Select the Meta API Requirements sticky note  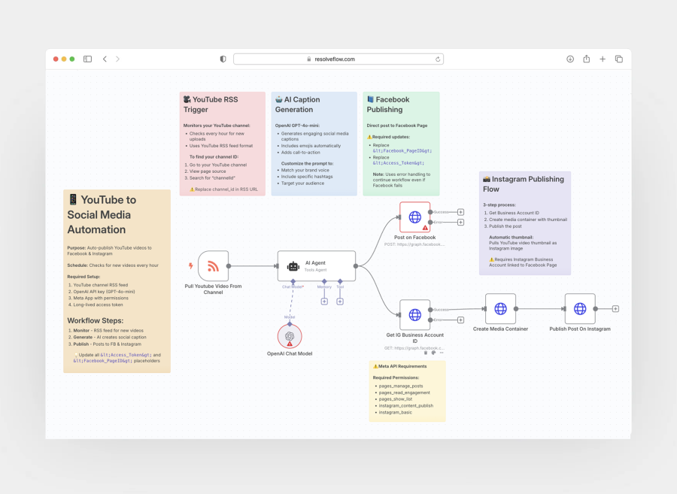coord(407,391)
